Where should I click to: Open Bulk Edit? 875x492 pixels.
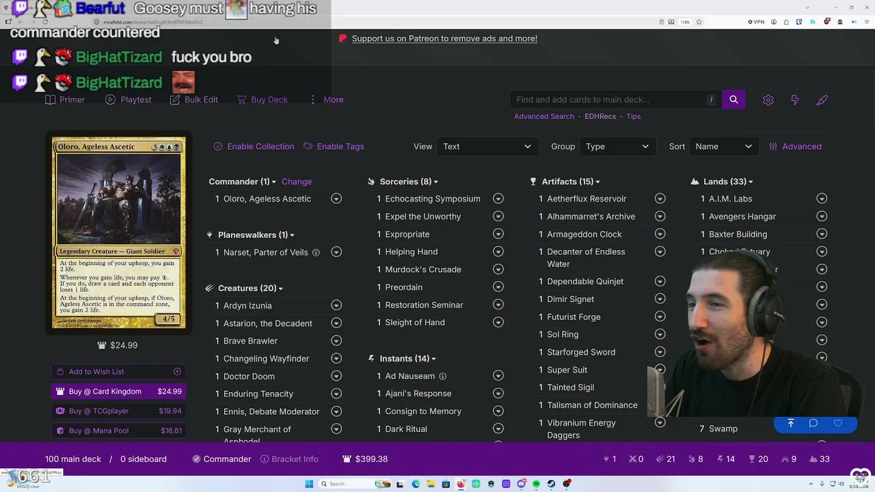pyautogui.click(x=193, y=100)
